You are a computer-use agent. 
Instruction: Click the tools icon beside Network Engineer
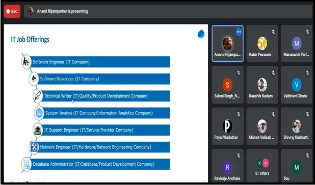(x=34, y=147)
